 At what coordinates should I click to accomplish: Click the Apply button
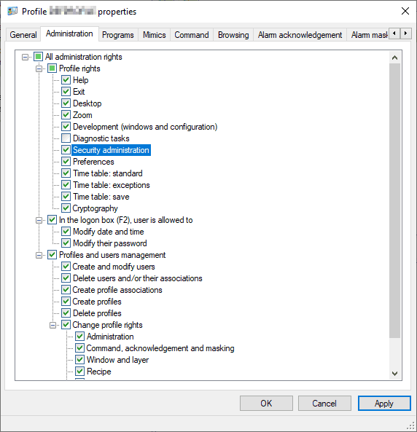(x=384, y=404)
